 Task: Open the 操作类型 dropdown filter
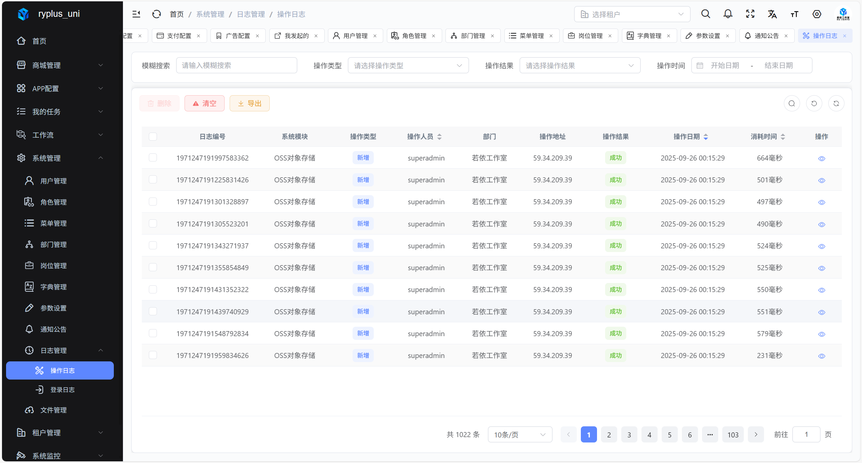click(408, 66)
